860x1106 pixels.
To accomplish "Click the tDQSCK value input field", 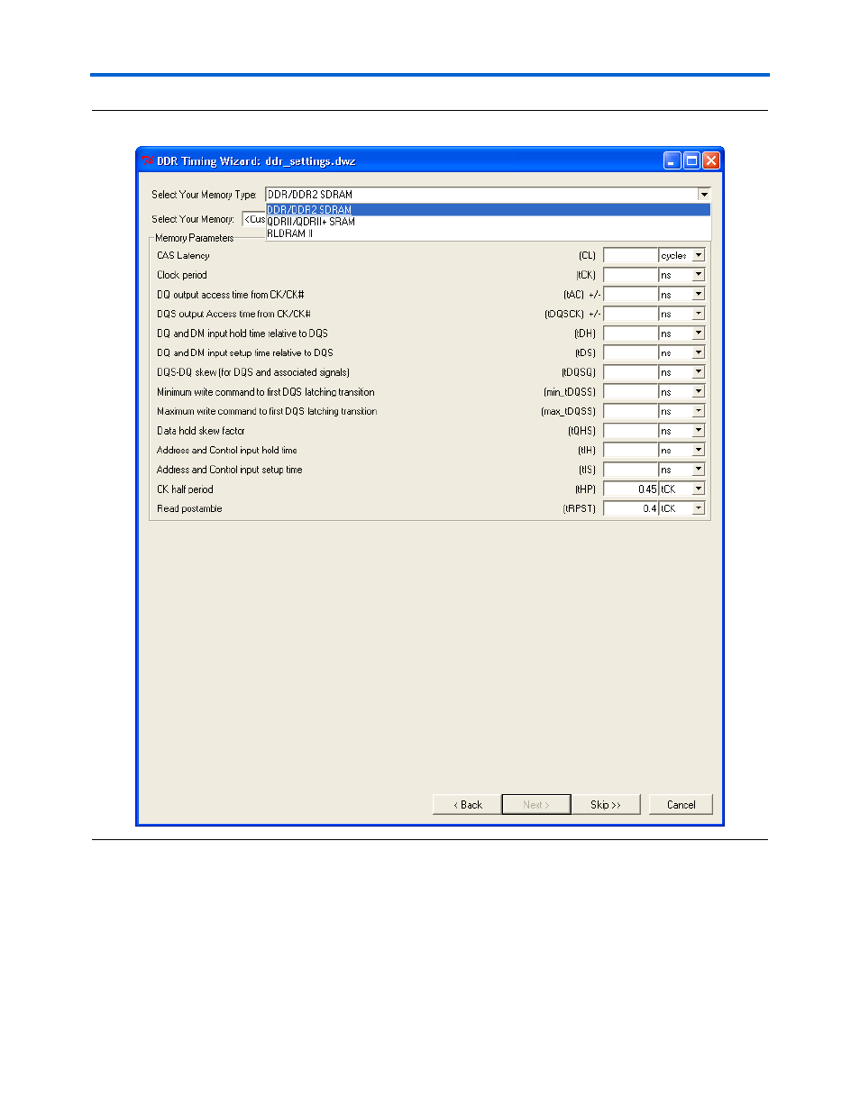I will click(631, 314).
